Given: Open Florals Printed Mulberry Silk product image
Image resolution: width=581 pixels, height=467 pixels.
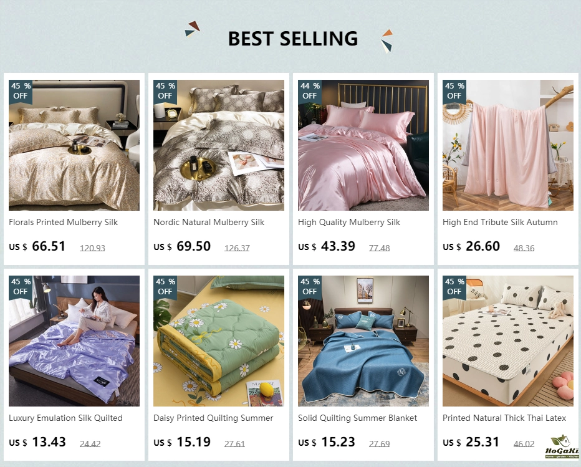Looking at the screenshot, I should coord(74,145).
